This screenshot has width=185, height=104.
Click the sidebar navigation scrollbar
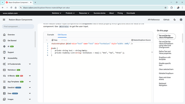pos(35,39)
